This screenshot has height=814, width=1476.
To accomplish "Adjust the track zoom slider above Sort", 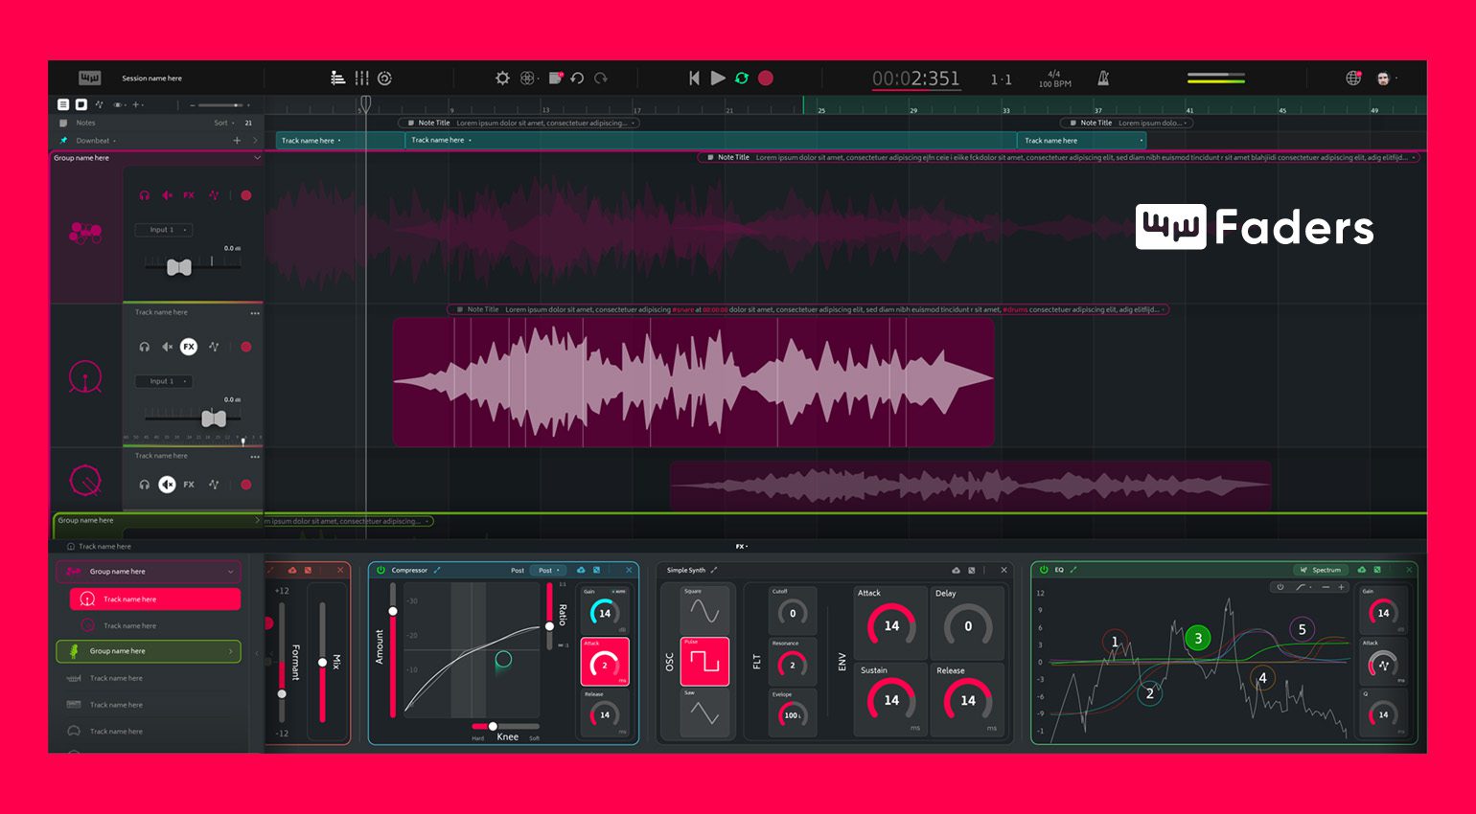I will [x=219, y=104].
